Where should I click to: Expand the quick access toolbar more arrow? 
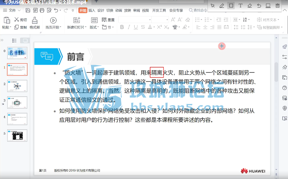[73, 10]
